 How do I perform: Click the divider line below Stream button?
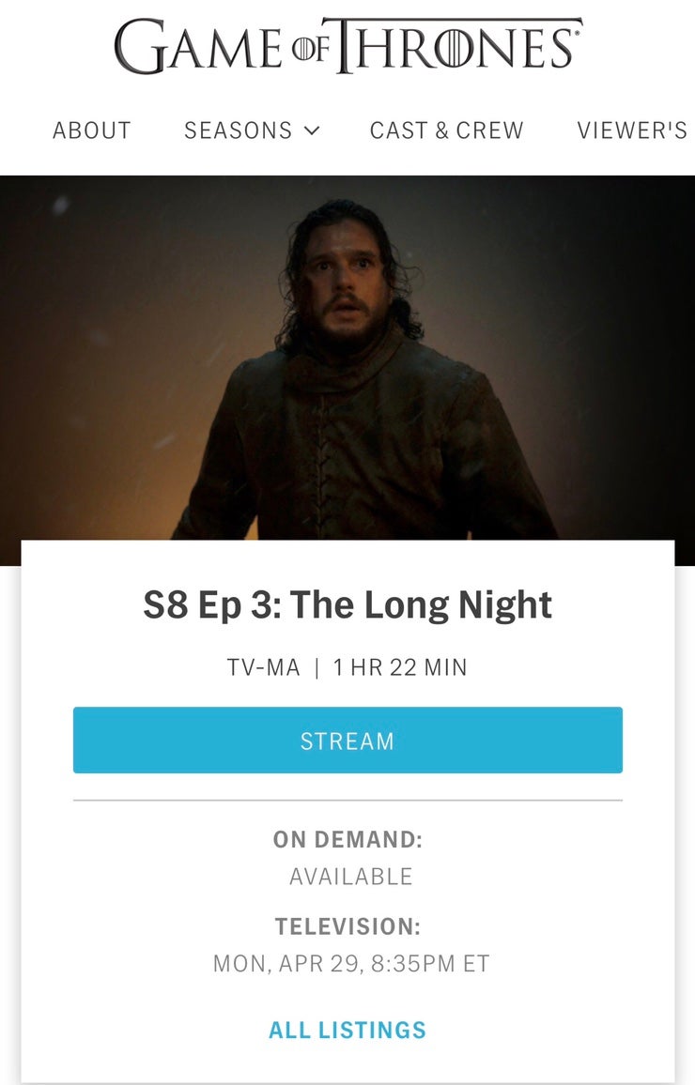tap(347, 801)
